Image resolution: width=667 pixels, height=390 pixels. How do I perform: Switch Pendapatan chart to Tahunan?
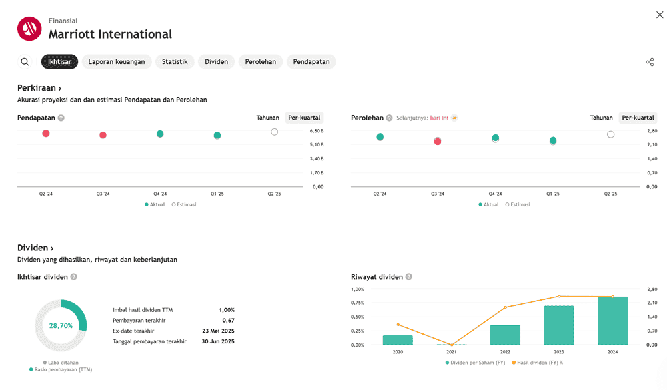[x=267, y=118]
